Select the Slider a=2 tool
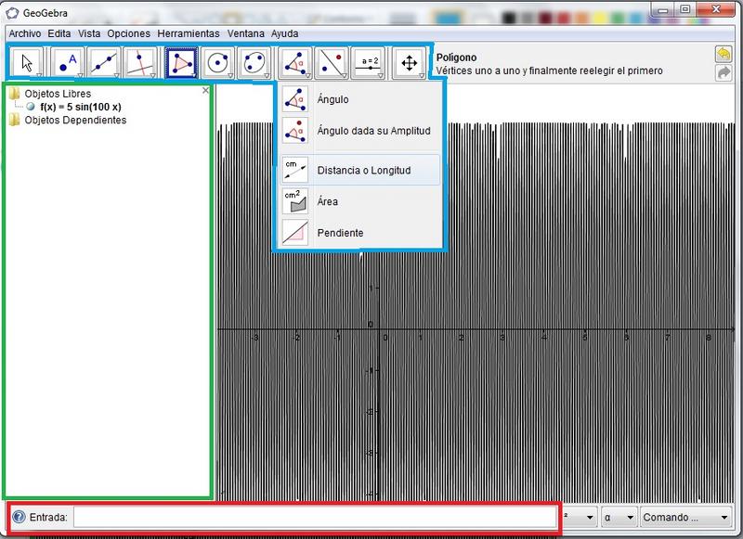The image size is (743, 539). coord(368,62)
